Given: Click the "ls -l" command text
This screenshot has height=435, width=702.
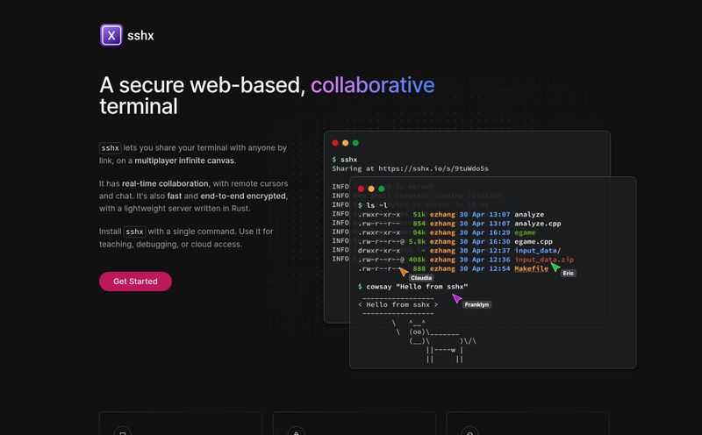Looking at the screenshot, I should [x=377, y=205].
